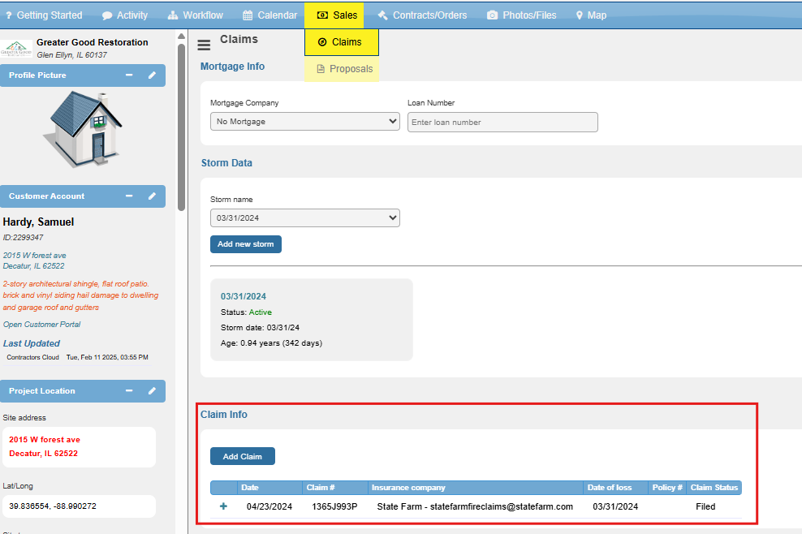Edit Project Location via pencil icon
The width and height of the screenshot is (802, 534).
pyautogui.click(x=152, y=391)
